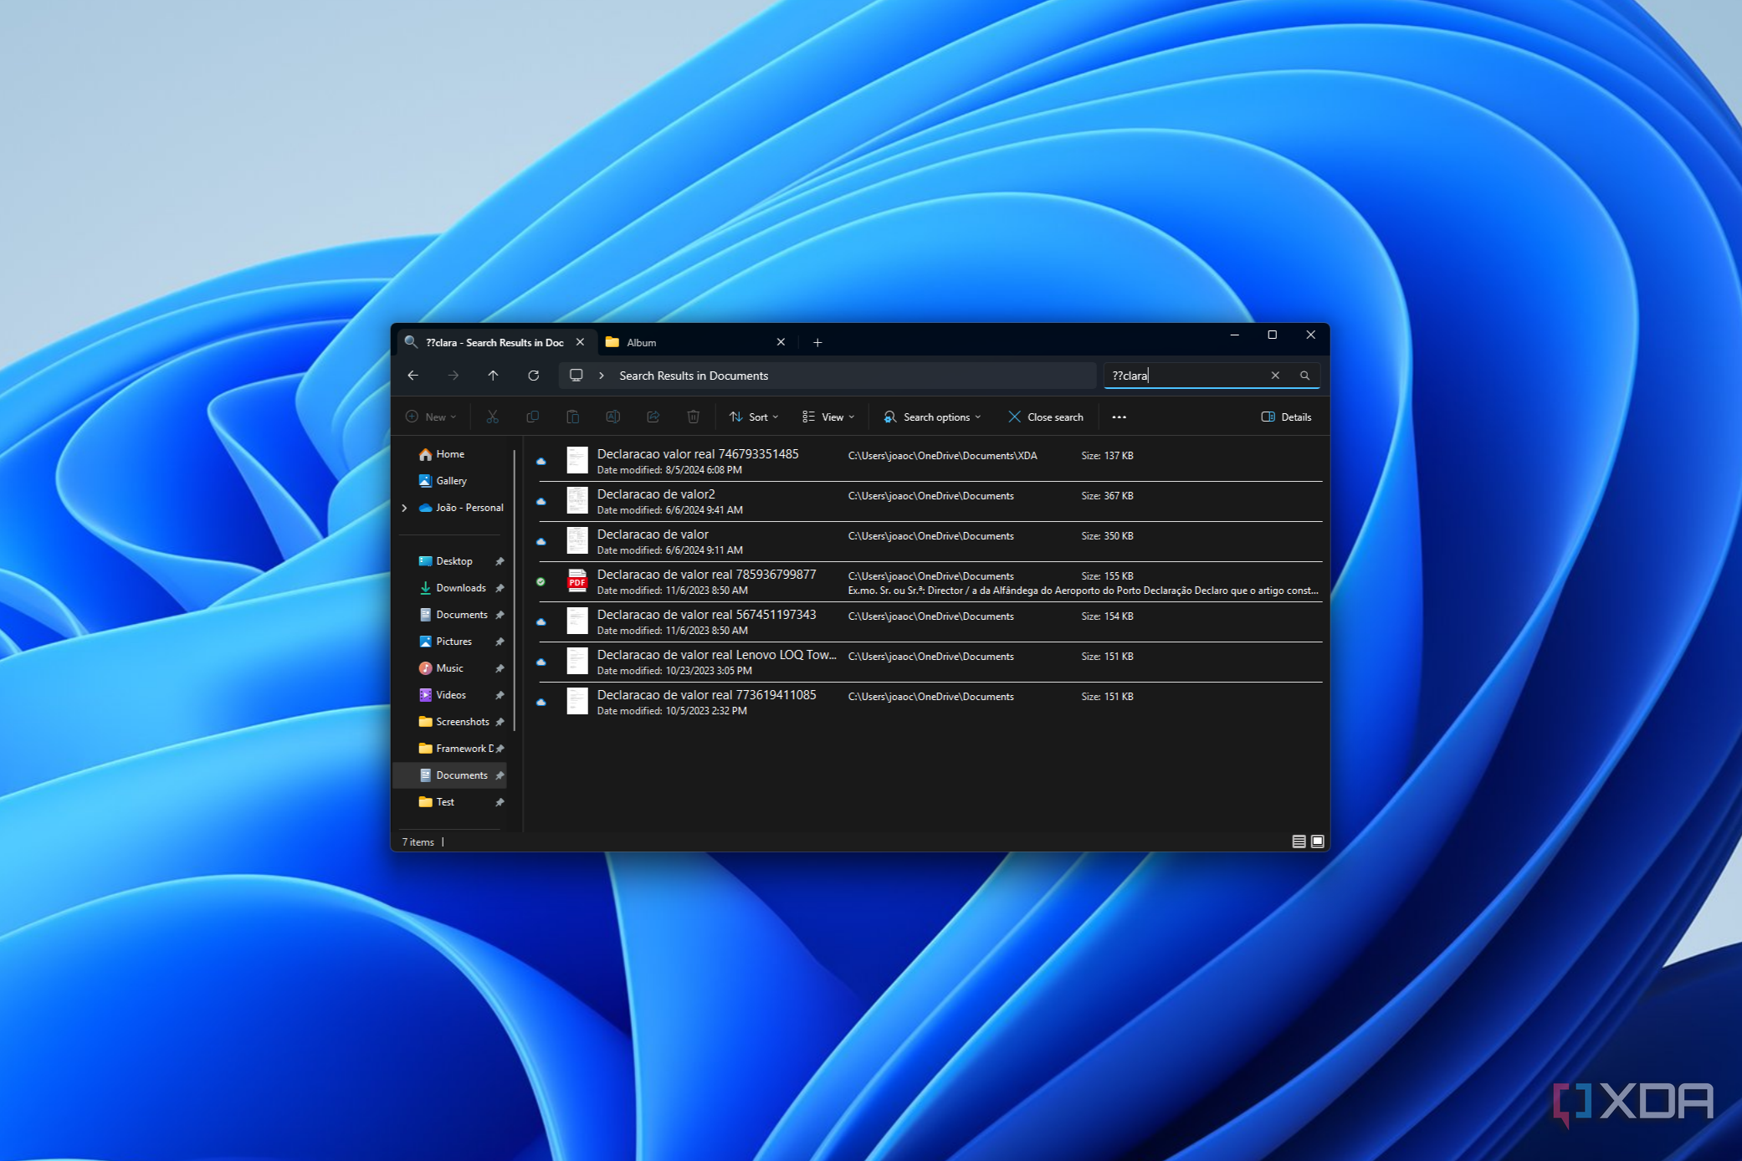The image size is (1742, 1161).
Task: Clear the search box text
Action: tap(1275, 376)
